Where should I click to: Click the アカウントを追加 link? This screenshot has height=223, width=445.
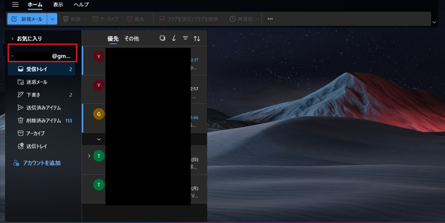click(x=42, y=163)
